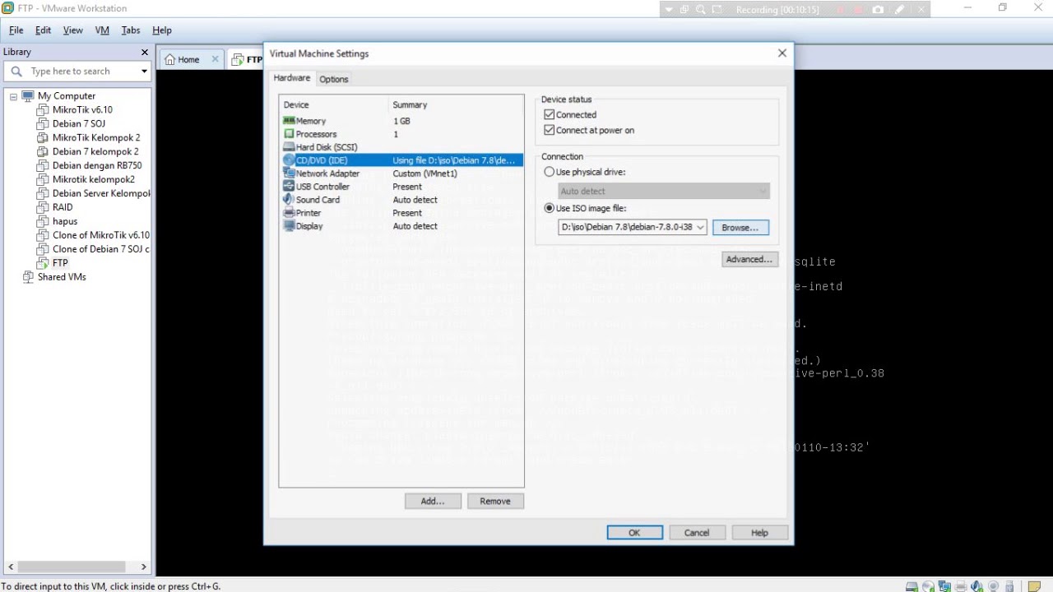The image size is (1053, 592).
Task: Open the View menu
Action: (x=72, y=30)
